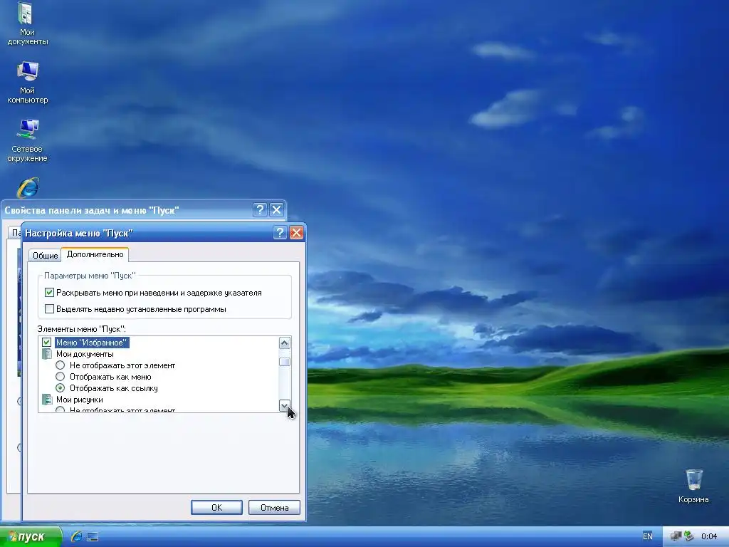Click Show Desktop icon in Quick Launch

(93, 537)
